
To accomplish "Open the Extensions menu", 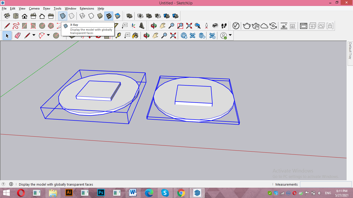I will click(87, 9).
